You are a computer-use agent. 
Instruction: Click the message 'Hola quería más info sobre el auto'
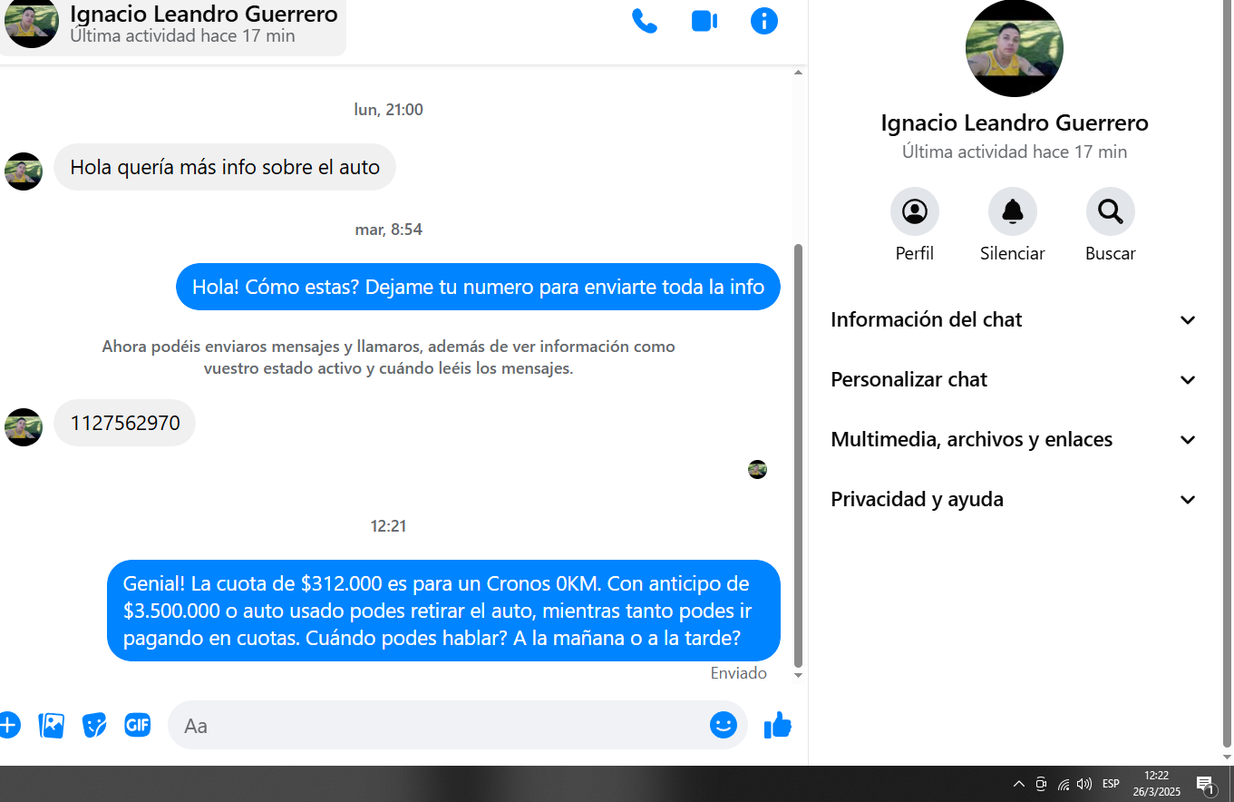point(225,167)
